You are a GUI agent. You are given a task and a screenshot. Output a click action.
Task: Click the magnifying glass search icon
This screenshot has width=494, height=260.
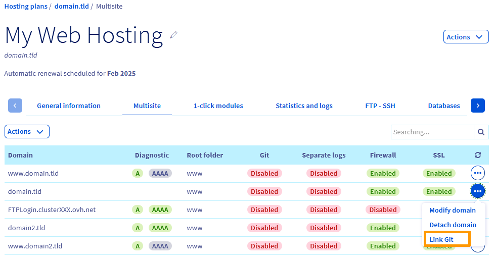(481, 132)
